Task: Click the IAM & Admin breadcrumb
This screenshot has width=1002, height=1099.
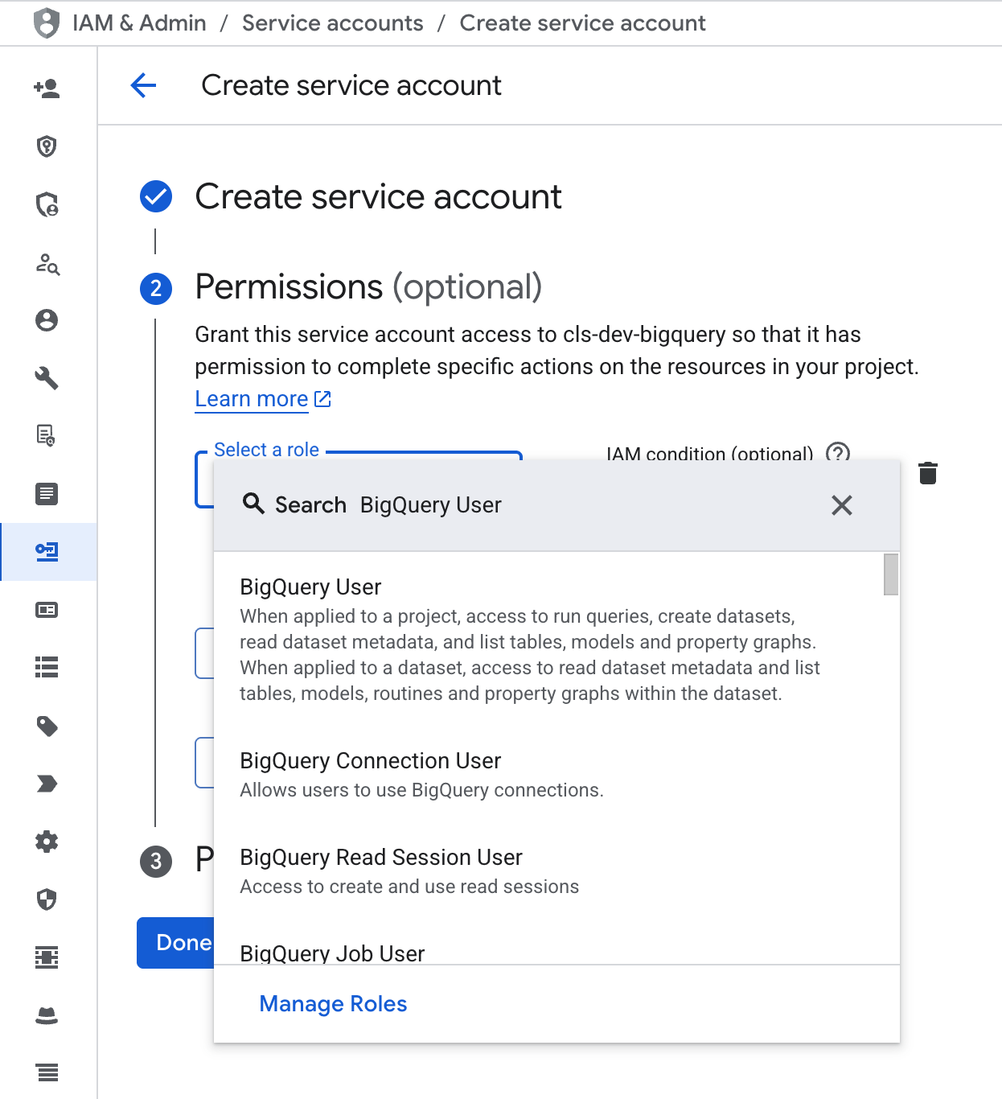Action: 138,23
